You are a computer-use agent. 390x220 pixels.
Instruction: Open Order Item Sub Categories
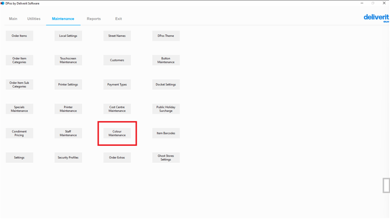coord(19,85)
